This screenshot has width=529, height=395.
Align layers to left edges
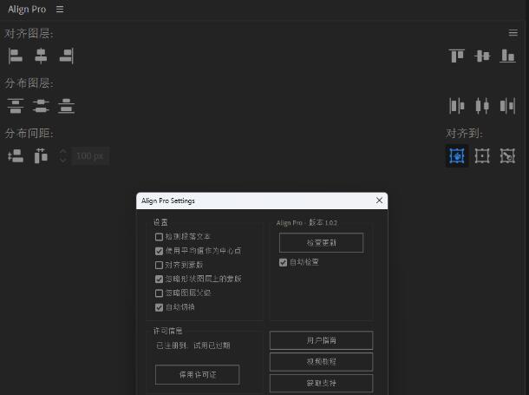coord(16,56)
